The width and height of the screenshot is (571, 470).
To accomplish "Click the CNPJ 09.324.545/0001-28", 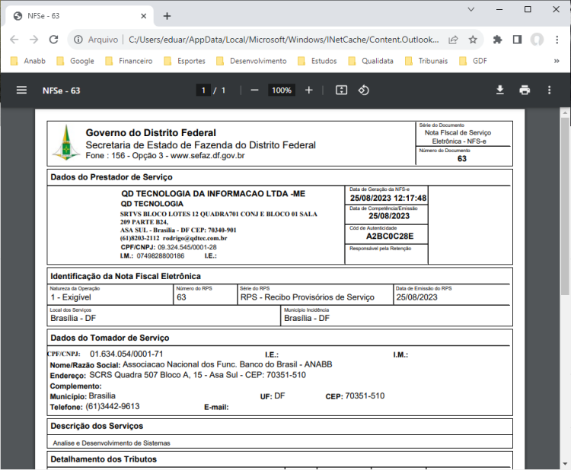I will click(187, 247).
